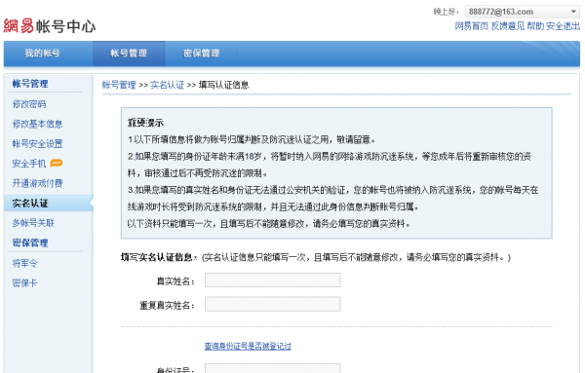
Task: Open 帐号安全设置 in the sidebar
Action: click(x=37, y=144)
